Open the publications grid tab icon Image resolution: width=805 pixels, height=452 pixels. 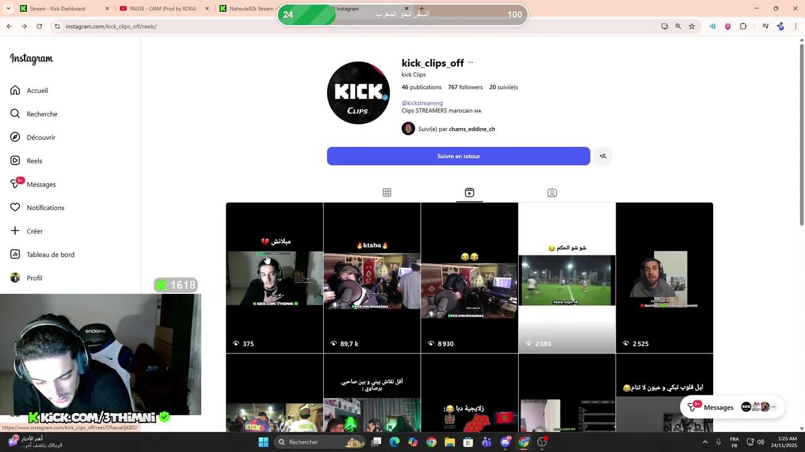[x=386, y=192]
